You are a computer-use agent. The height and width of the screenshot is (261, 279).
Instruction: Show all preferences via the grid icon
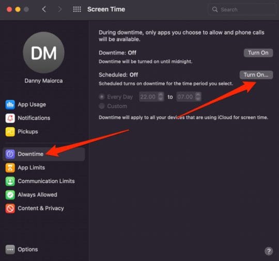click(77, 9)
